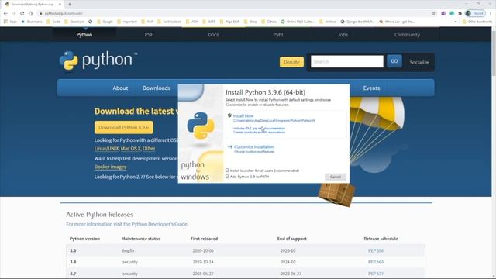Image resolution: width=496 pixels, height=279 pixels.
Task: Select the Jobs tab in top navigation
Action: point(343,34)
